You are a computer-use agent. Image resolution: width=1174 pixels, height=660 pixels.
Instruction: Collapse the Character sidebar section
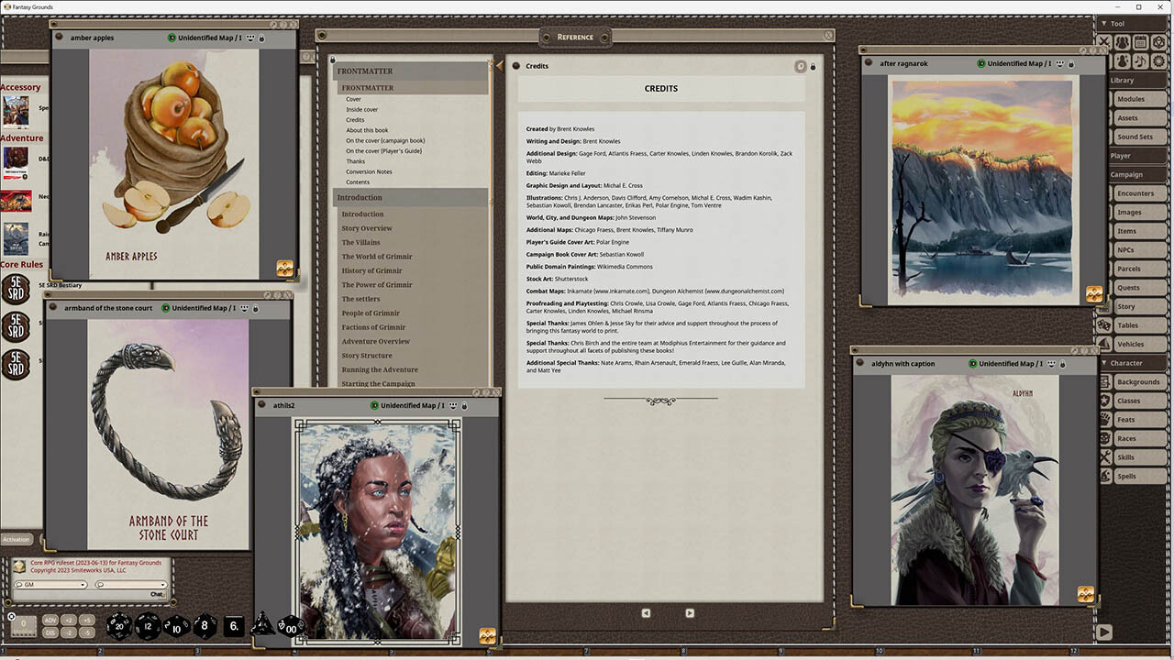pyautogui.click(x=1103, y=363)
